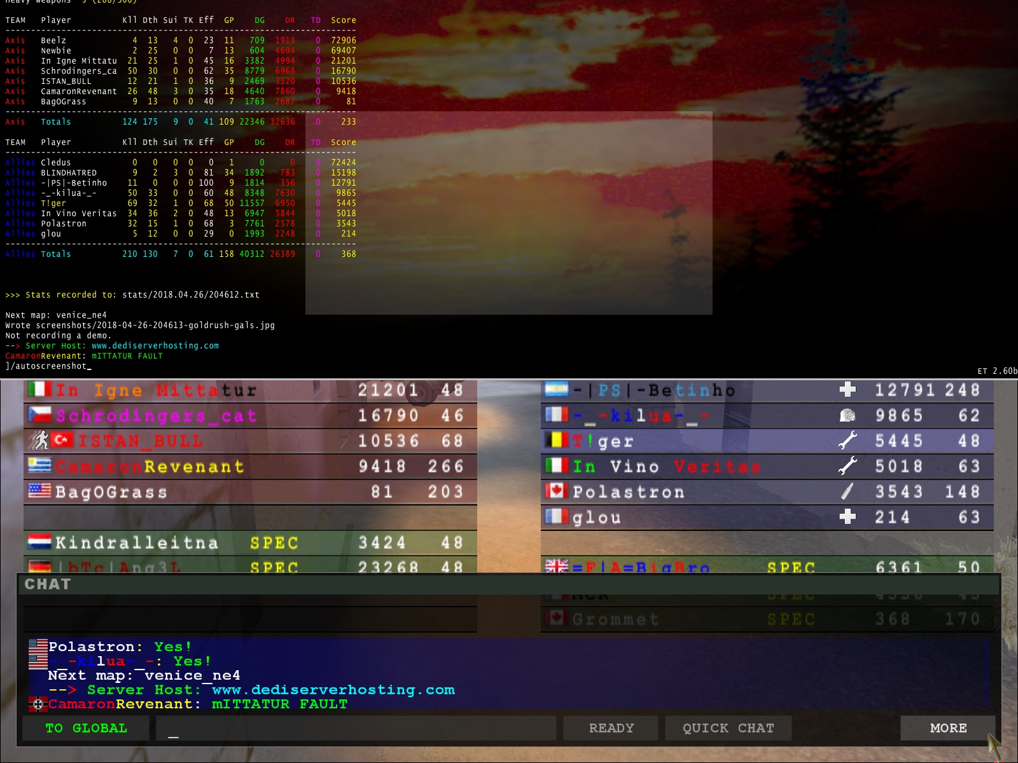Click Axis Totals row in console stats
This screenshot has width=1018, height=763.
(x=181, y=122)
